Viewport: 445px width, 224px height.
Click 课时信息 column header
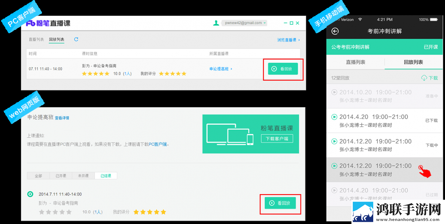pos(90,53)
